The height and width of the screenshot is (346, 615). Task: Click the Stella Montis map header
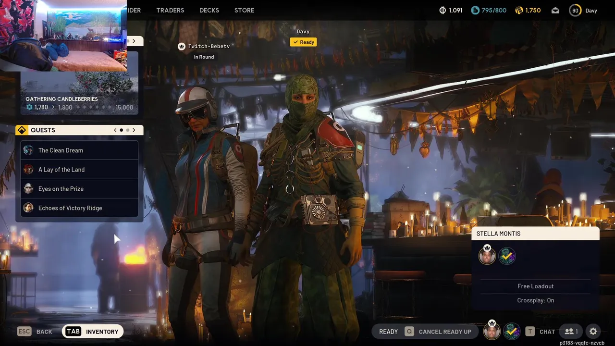click(535, 234)
